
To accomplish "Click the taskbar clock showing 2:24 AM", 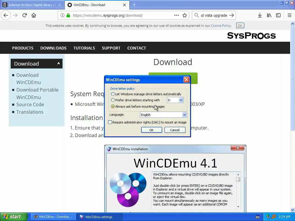I will [x=284, y=217].
